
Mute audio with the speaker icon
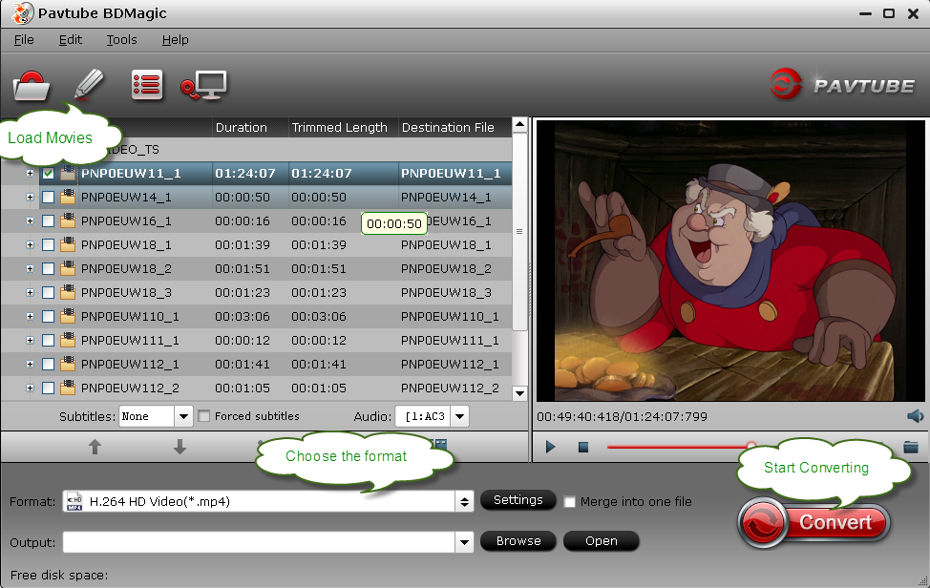pos(915,416)
